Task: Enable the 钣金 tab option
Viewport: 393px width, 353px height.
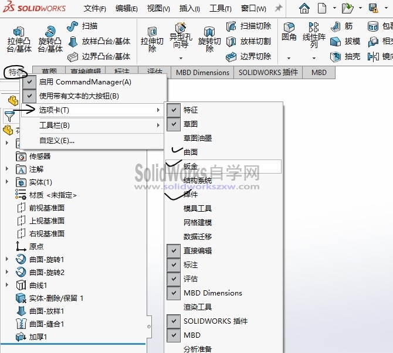Action: point(223,167)
